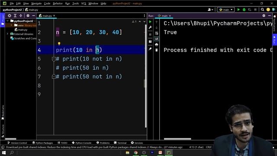Expand External Libraries node
This screenshot has width=277, height=156.
click(x=8, y=34)
